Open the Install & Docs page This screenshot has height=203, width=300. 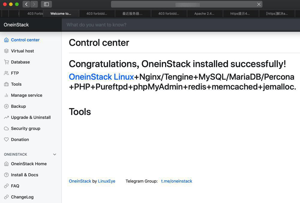(x=24, y=175)
